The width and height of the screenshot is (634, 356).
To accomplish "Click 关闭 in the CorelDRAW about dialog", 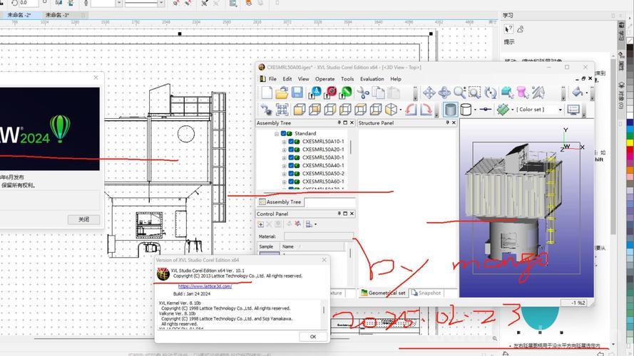I will [83, 219].
